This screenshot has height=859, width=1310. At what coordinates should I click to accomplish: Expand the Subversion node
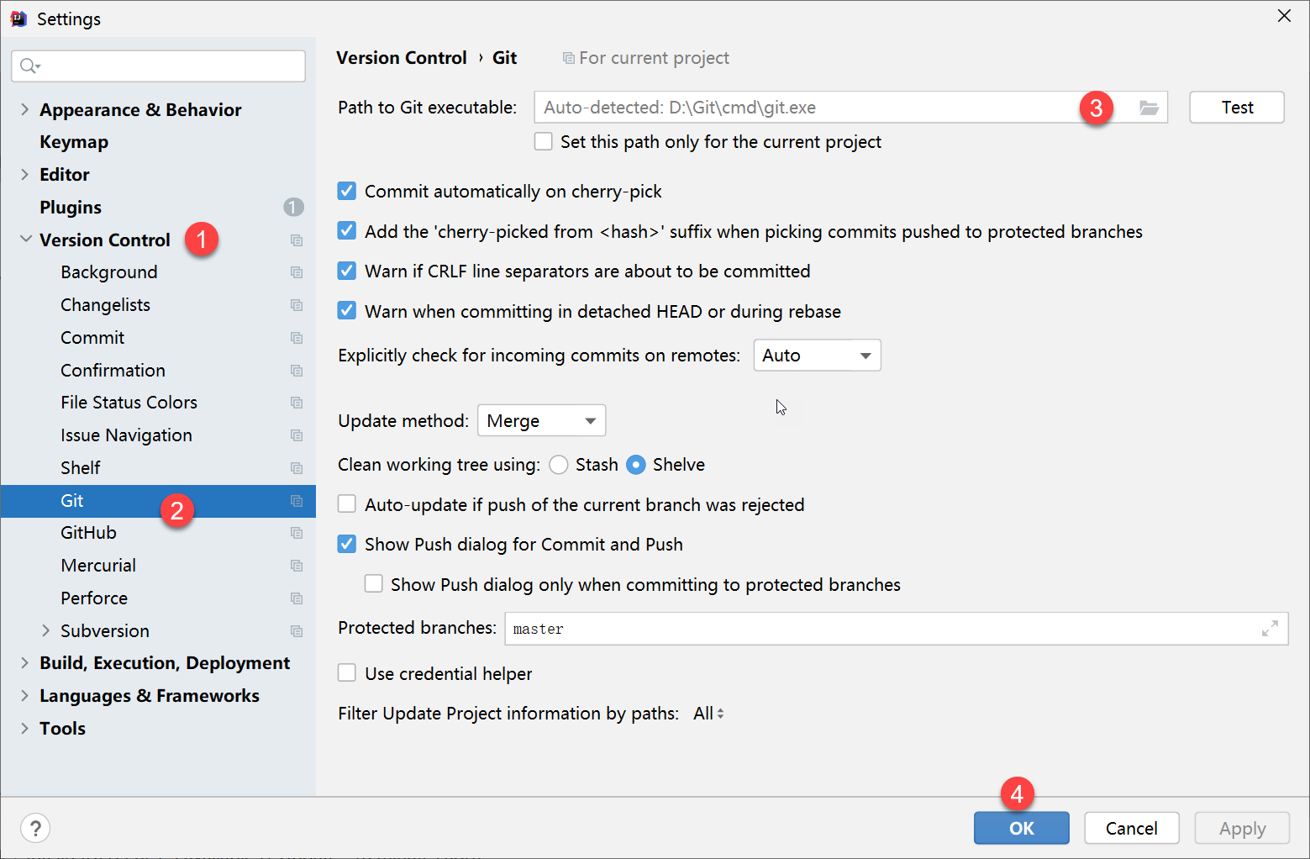point(45,630)
